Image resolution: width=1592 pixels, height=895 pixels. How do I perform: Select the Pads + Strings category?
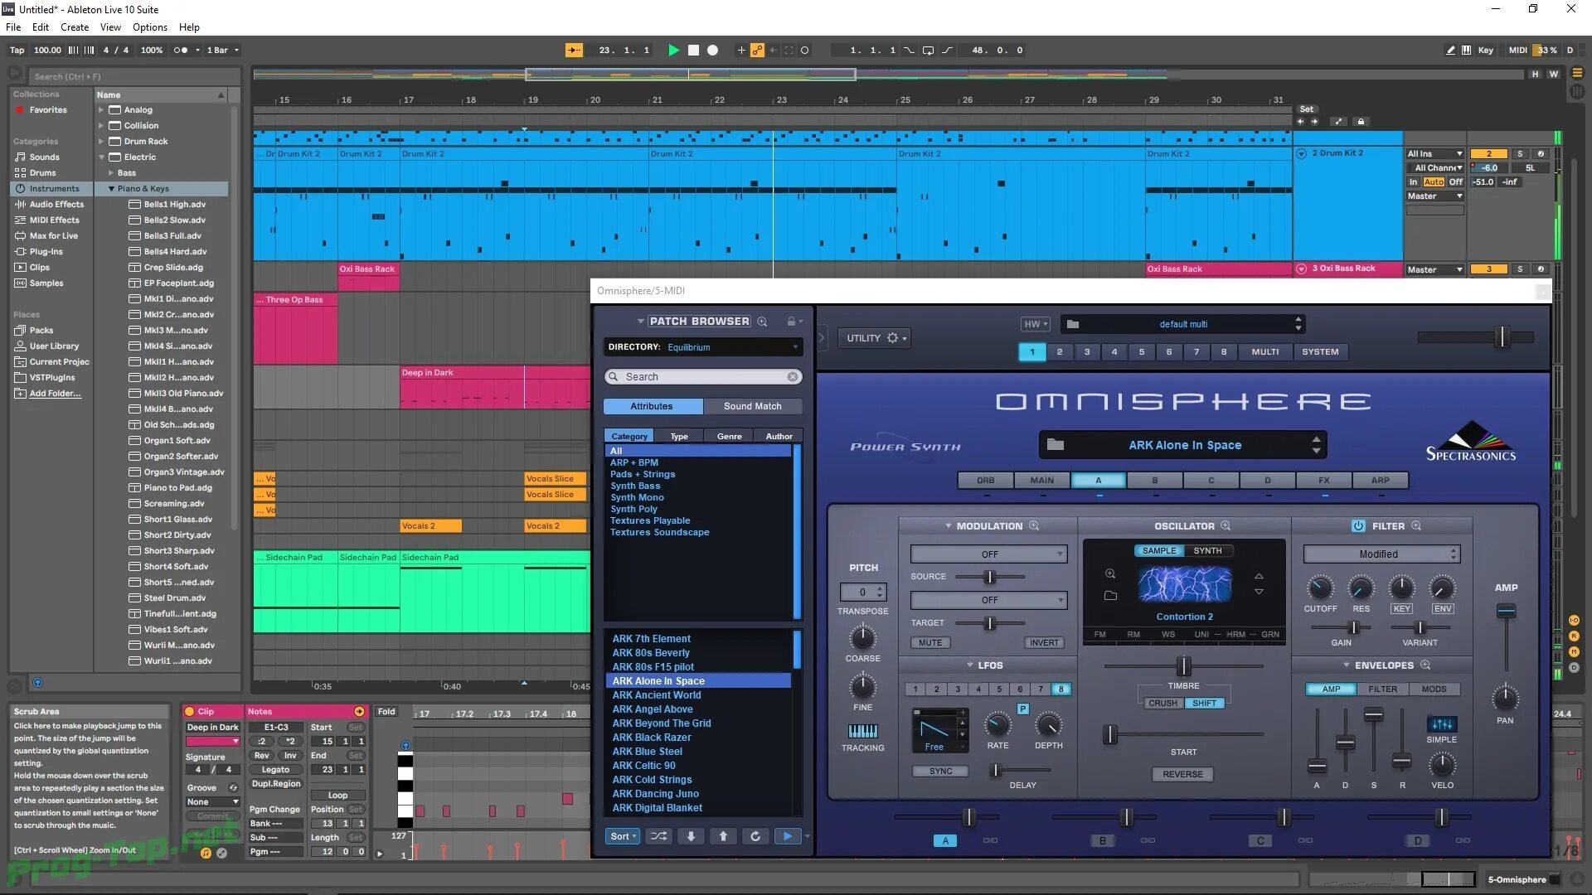coord(643,475)
